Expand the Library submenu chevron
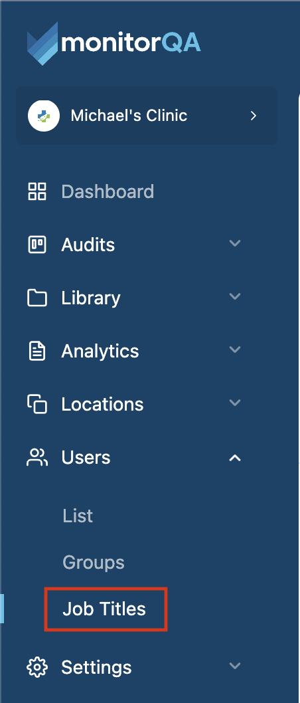 coord(235,296)
